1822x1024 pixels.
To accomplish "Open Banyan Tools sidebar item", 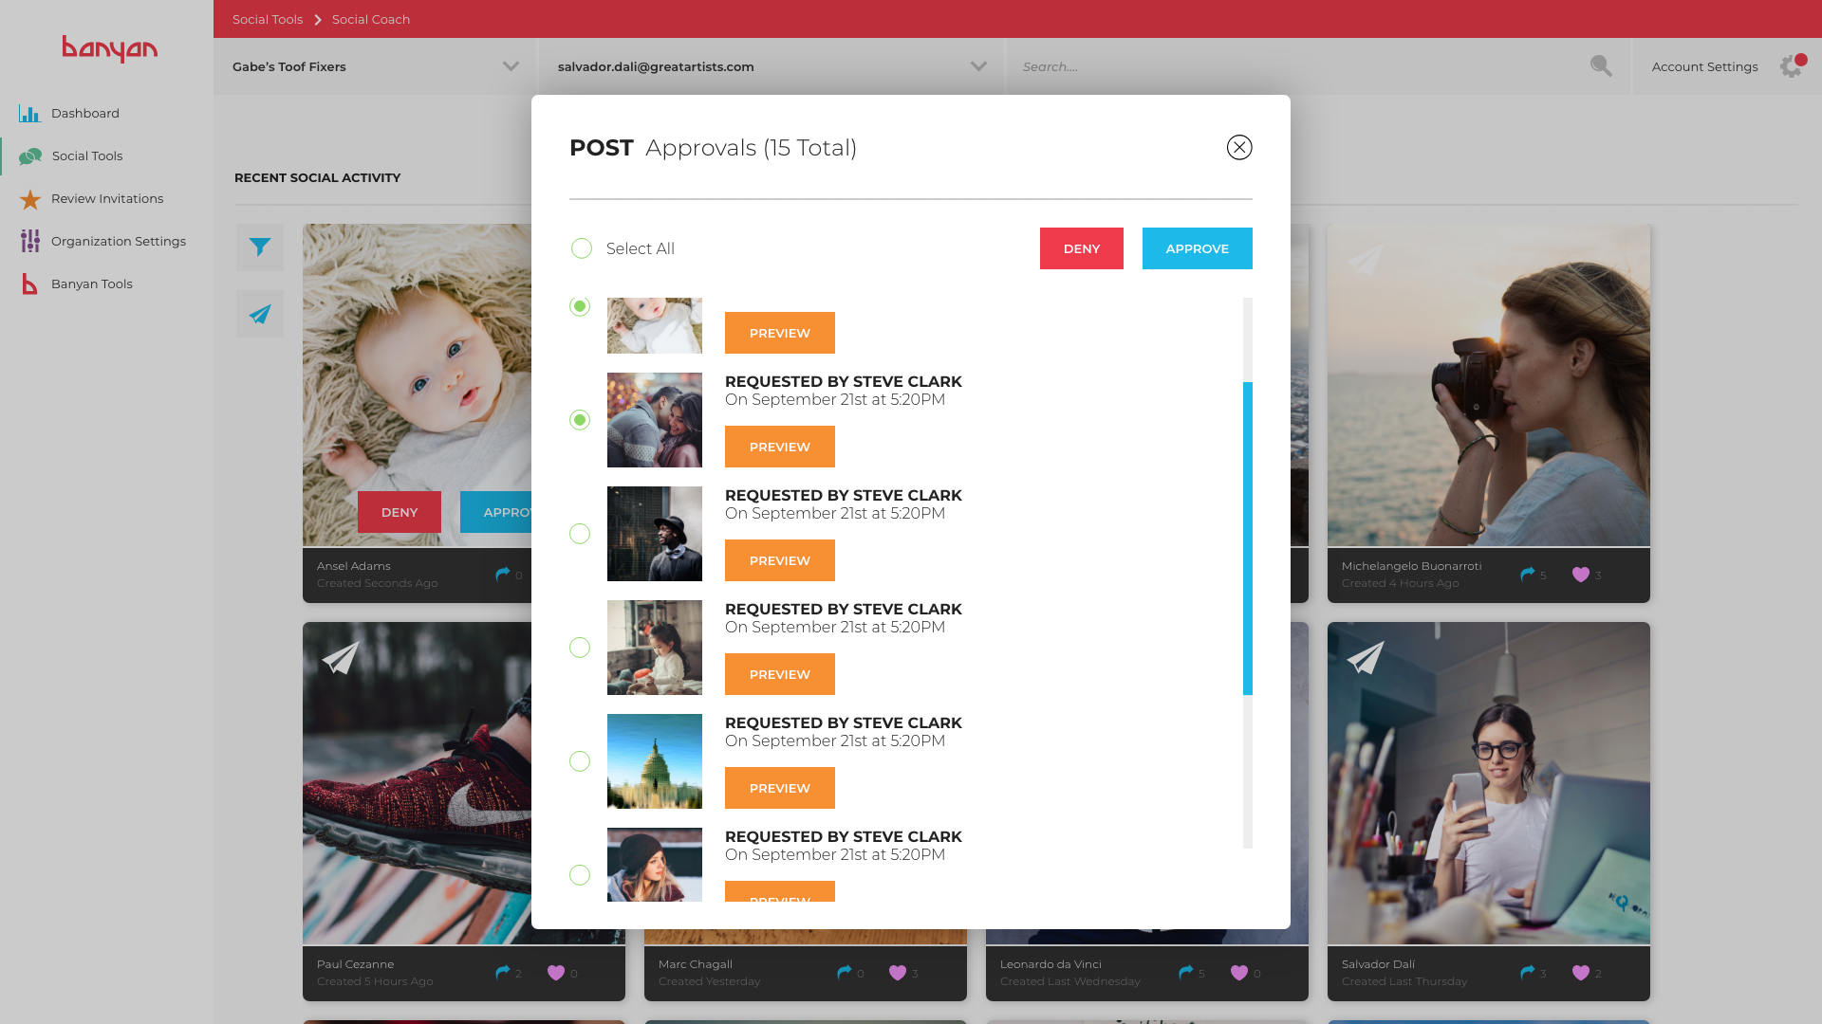I will 91,284.
